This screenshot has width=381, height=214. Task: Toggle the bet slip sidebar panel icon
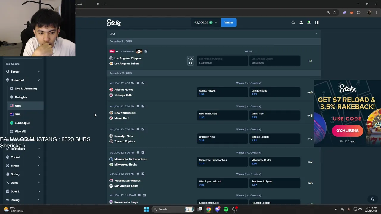pyautogui.click(x=317, y=23)
